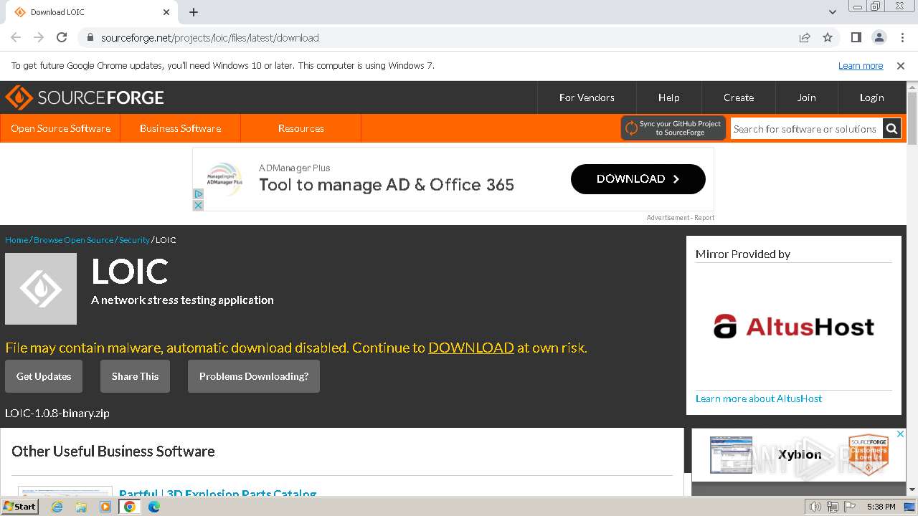Launch Microsoft Edge from the taskbar
The image size is (918, 516).
click(154, 507)
